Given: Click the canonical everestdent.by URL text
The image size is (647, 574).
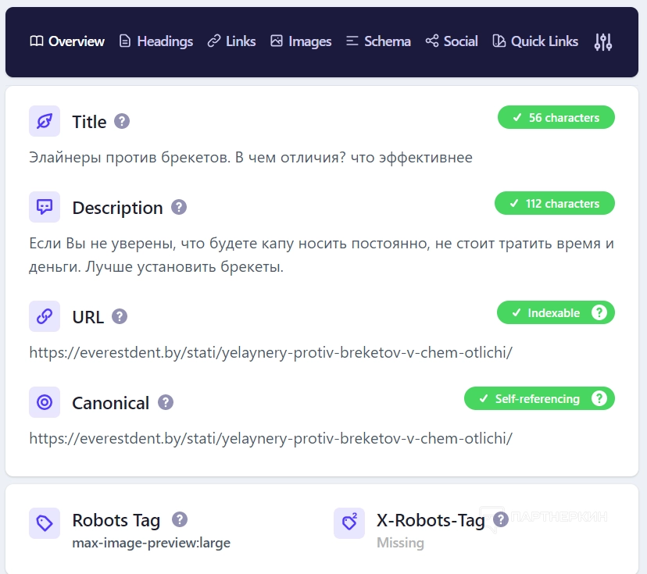Looking at the screenshot, I should (x=270, y=438).
